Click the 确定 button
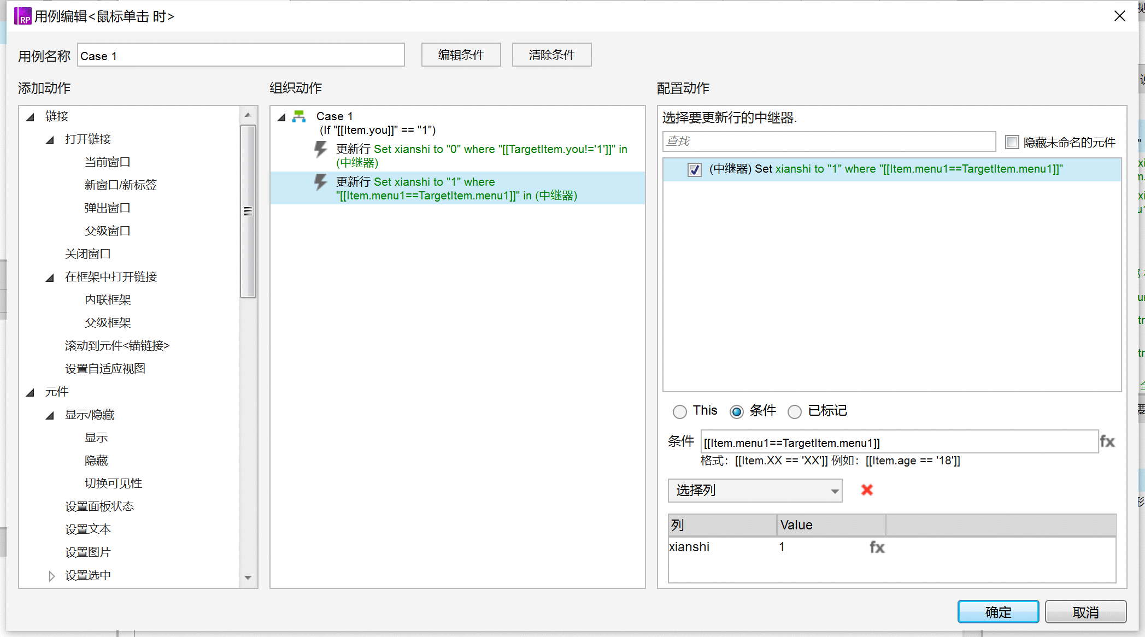The height and width of the screenshot is (637, 1145). 998,612
